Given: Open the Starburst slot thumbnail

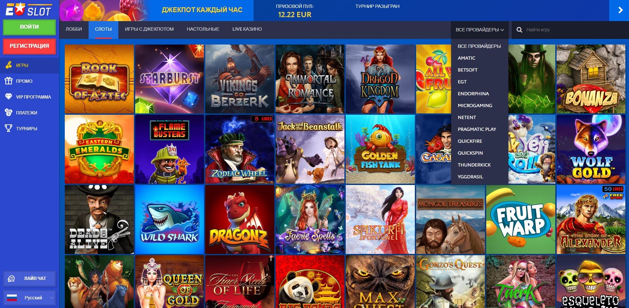Looking at the screenshot, I should 170,79.
